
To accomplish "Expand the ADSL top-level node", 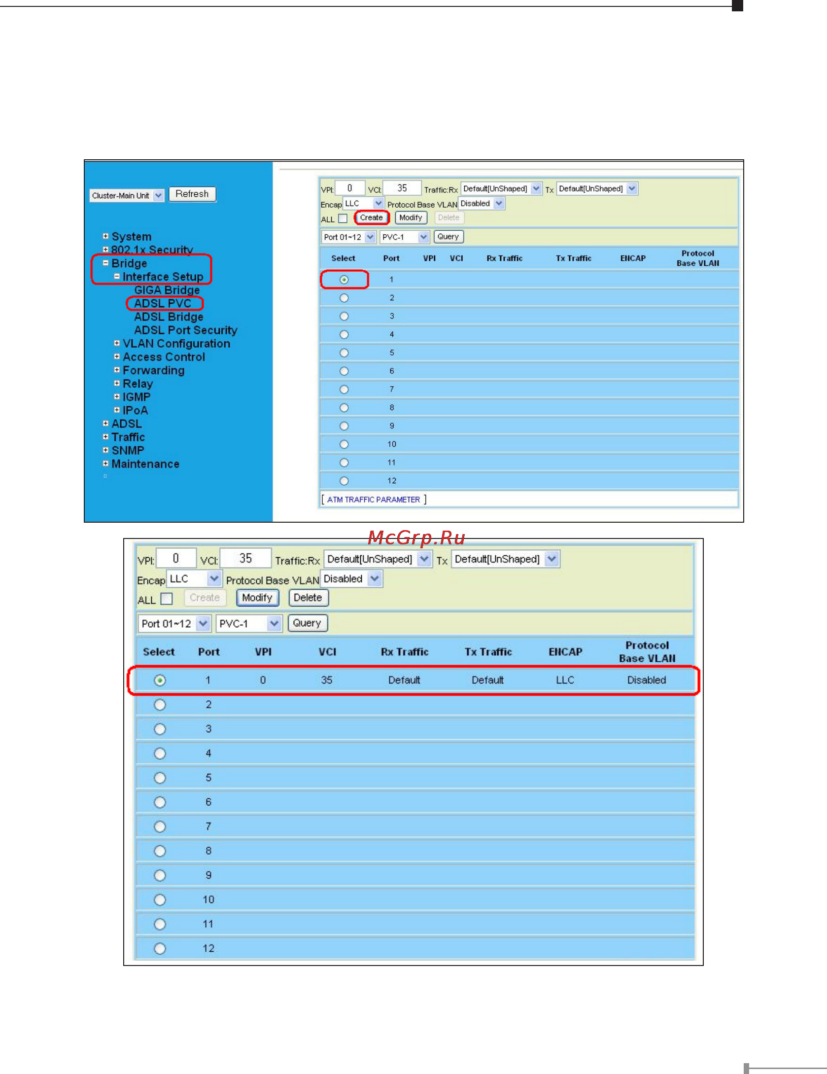I will click(x=105, y=423).
